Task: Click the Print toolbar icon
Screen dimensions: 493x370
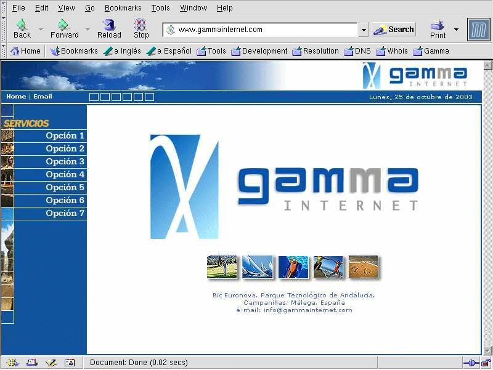Action: (x=438, y=25)
